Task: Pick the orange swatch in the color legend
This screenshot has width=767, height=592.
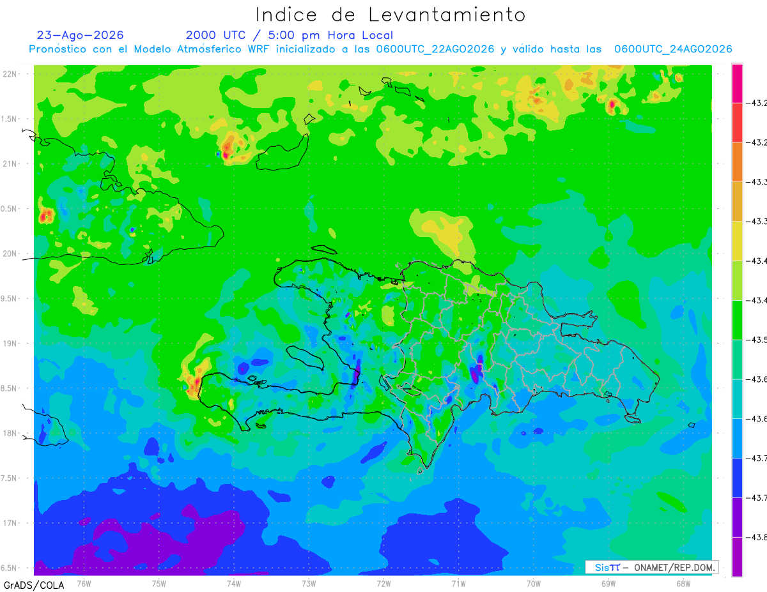Action: (x=737, y=162)
